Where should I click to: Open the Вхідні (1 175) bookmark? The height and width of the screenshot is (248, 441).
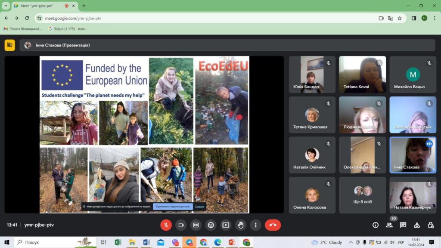[x=68, y=29]
